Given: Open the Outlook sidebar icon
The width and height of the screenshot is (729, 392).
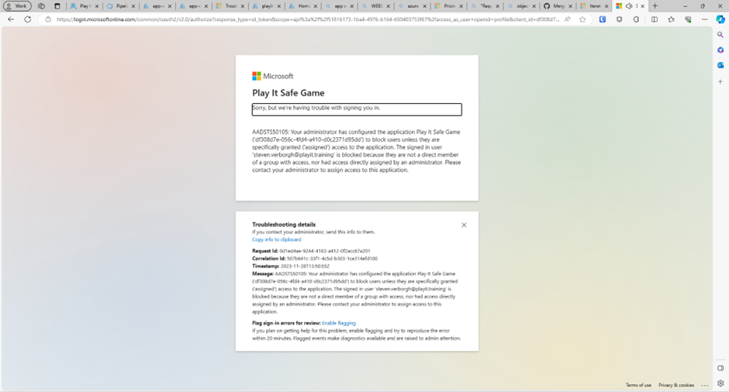Looking at the screenshot, I should (x=720, y=66).
